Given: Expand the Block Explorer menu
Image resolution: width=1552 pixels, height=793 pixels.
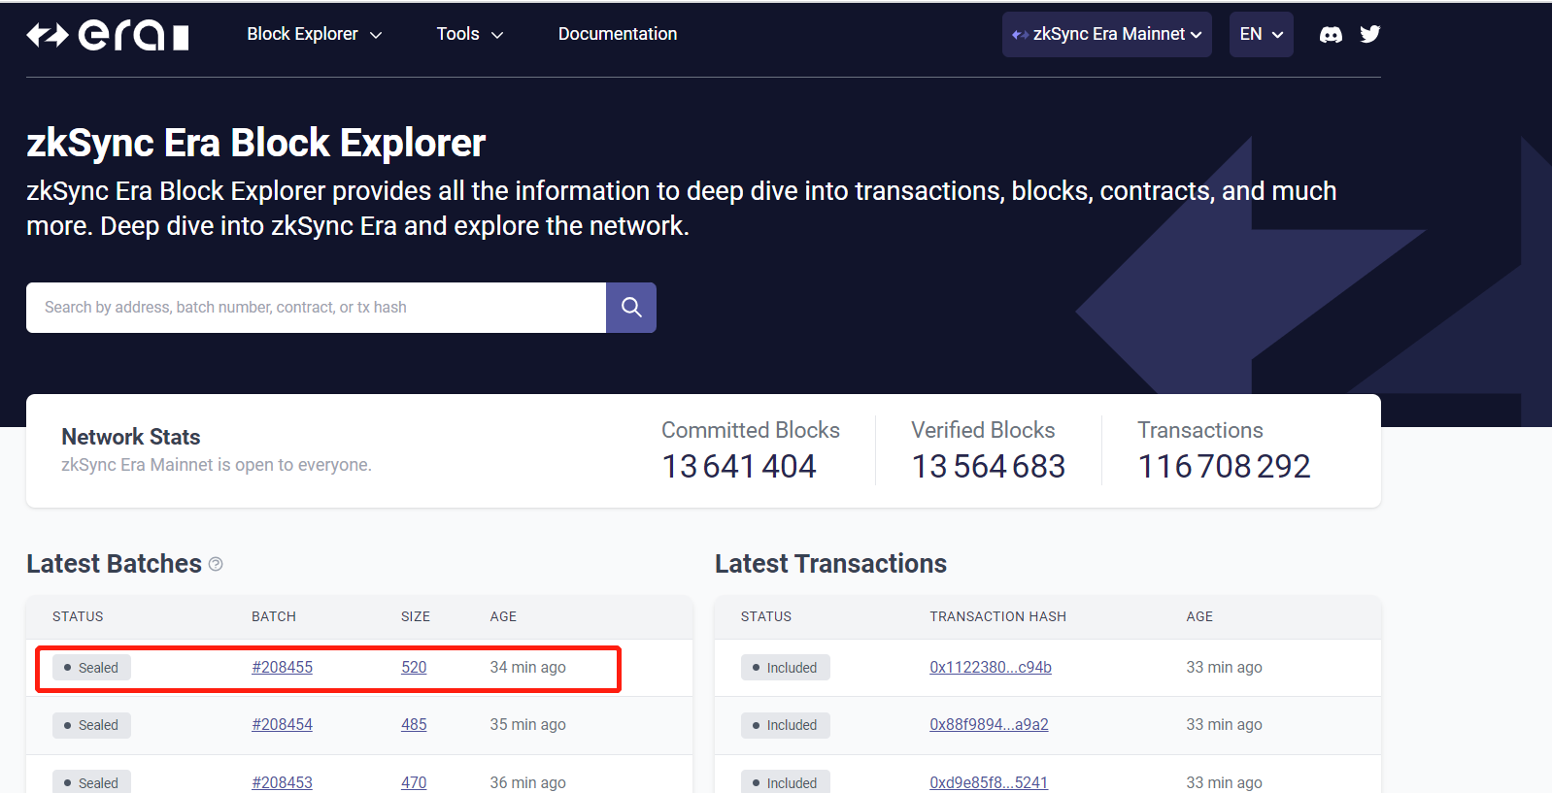Looking at the screenshot, I should coord(314,34).
